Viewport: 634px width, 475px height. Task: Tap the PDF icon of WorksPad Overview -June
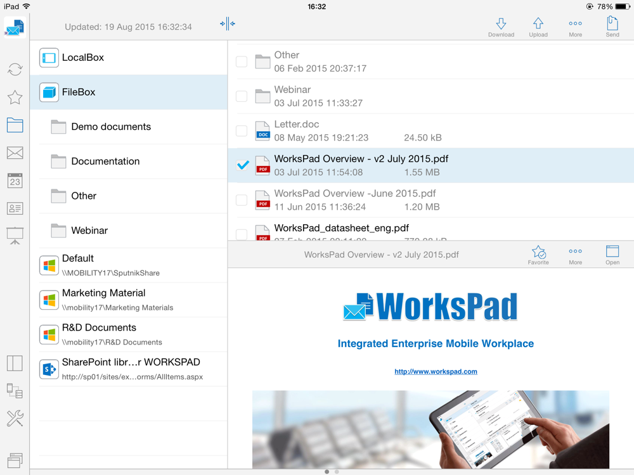tap(263, 200)
